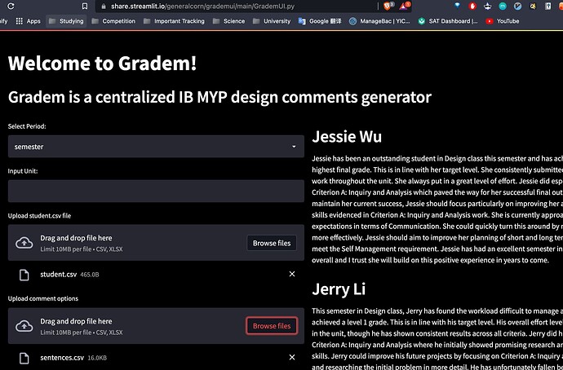Image resolution: width=563 pixels, height=370 pixels.
Task: Click the 'Welcome to Gradem!' title
Action: [x=102, y=64]
